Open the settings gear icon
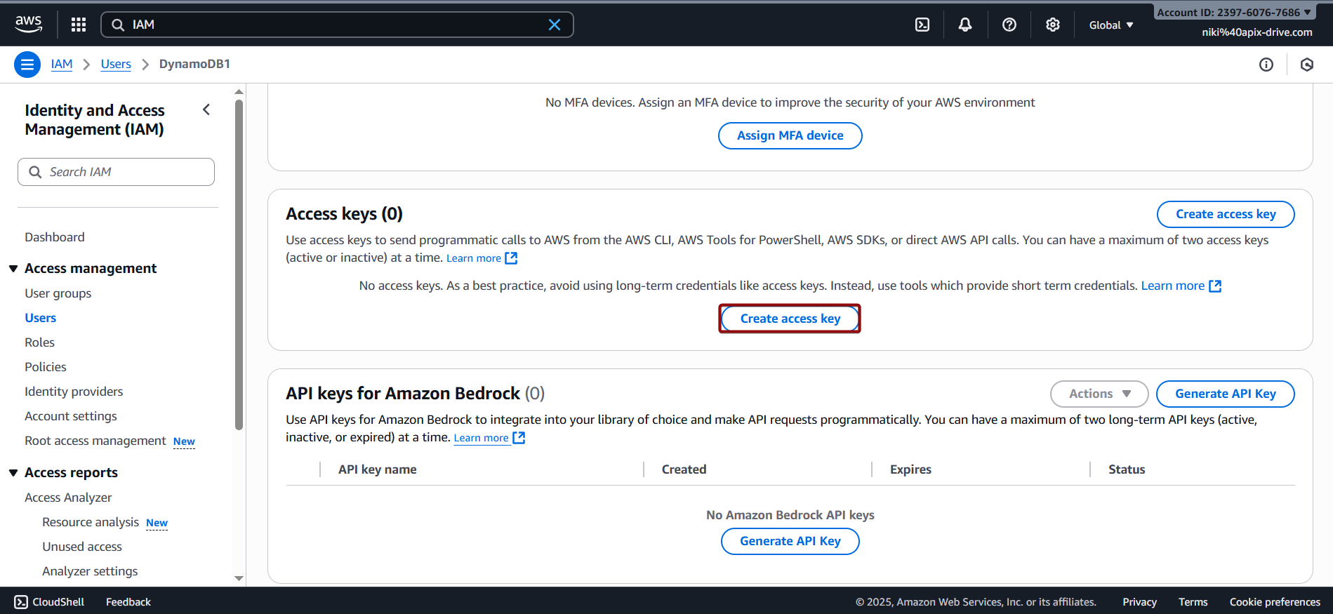The height and width of the screenshot is (614, 1333). tap(1052, 25)
